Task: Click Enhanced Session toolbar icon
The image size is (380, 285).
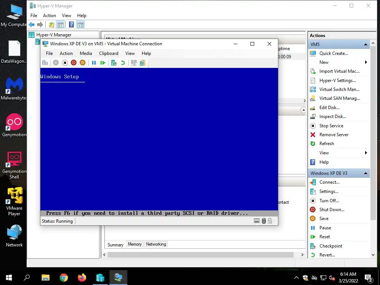Action: (x=134, y=63)
